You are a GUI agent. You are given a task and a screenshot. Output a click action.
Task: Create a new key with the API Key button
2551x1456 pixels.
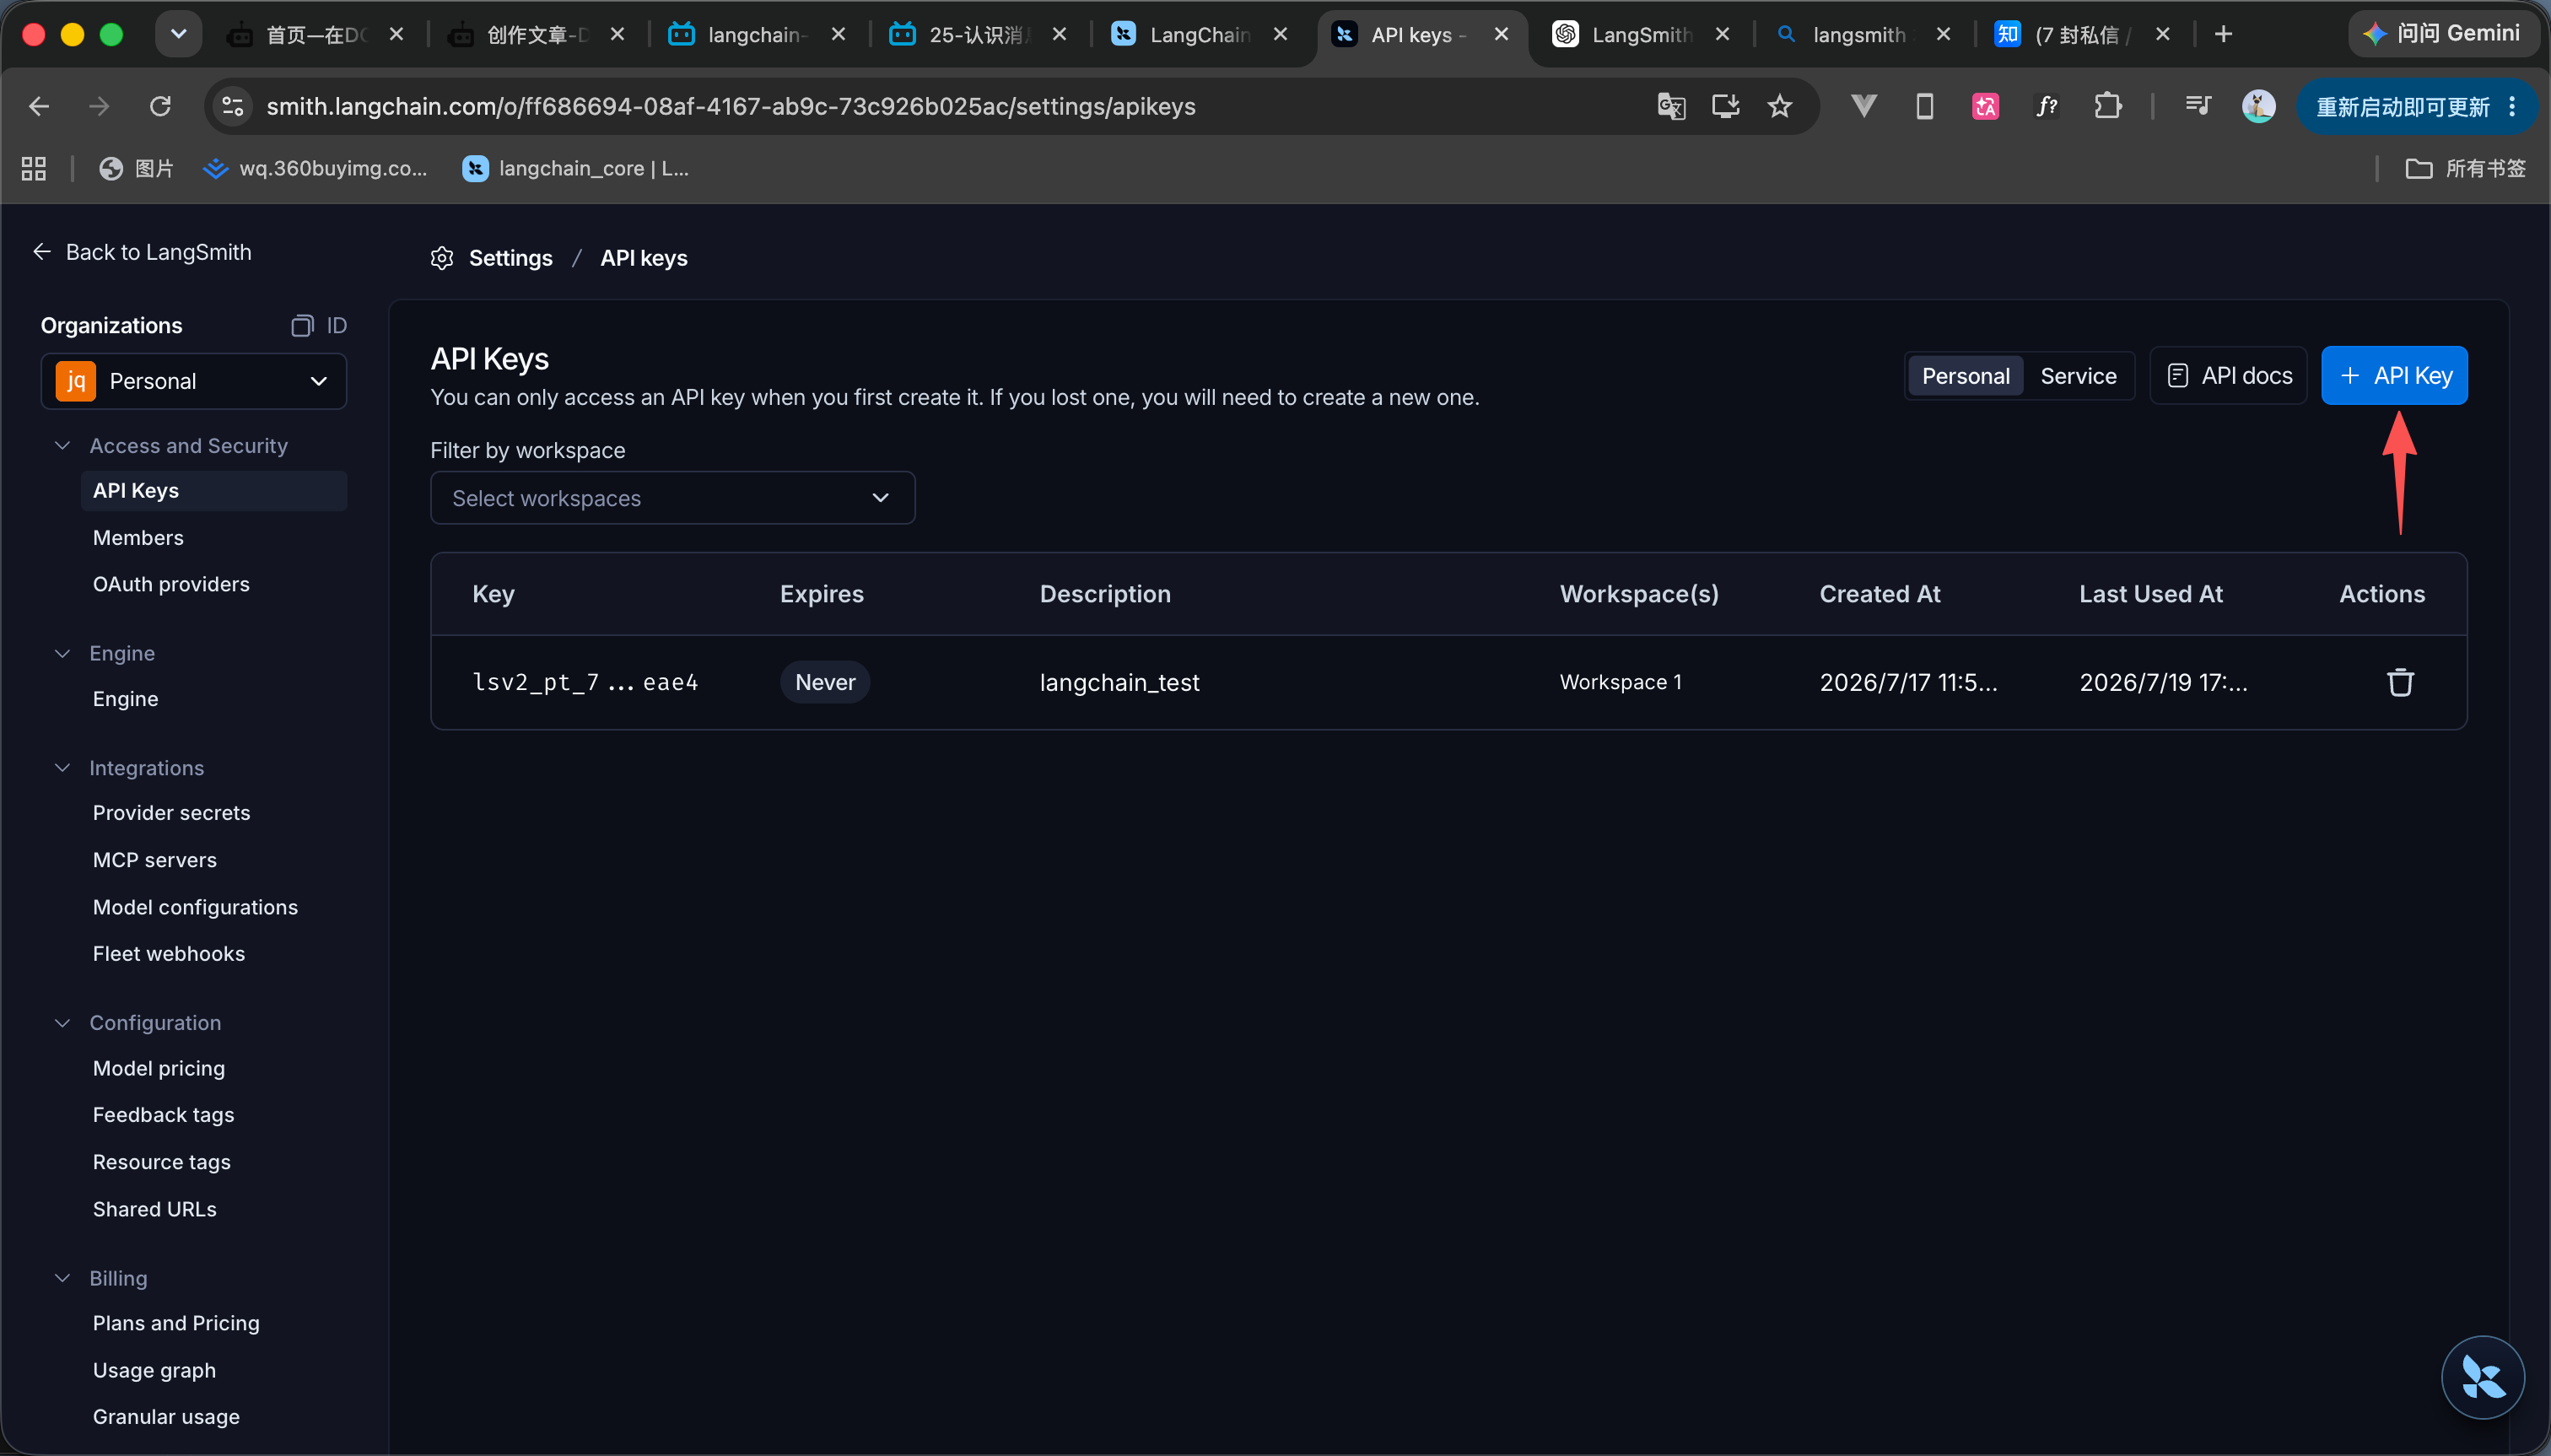[2394, 376]
